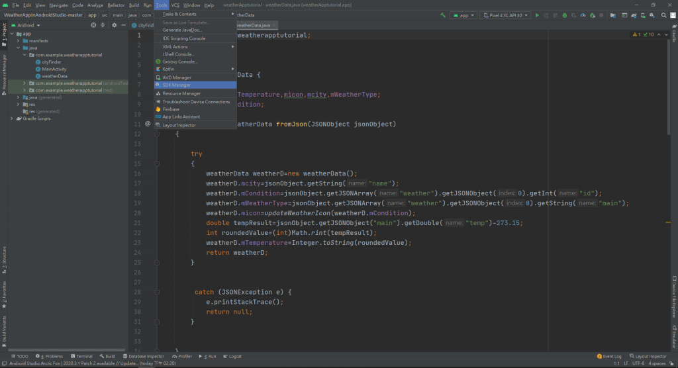
Task: Expand the res folder node
Action: click(x=18, y=104)
